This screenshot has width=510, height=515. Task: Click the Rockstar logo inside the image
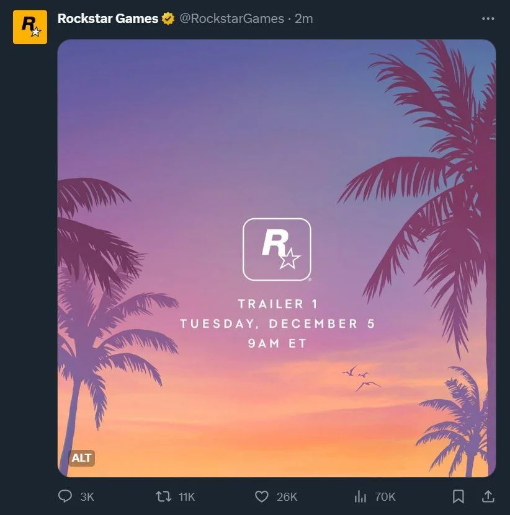[277, 249]
